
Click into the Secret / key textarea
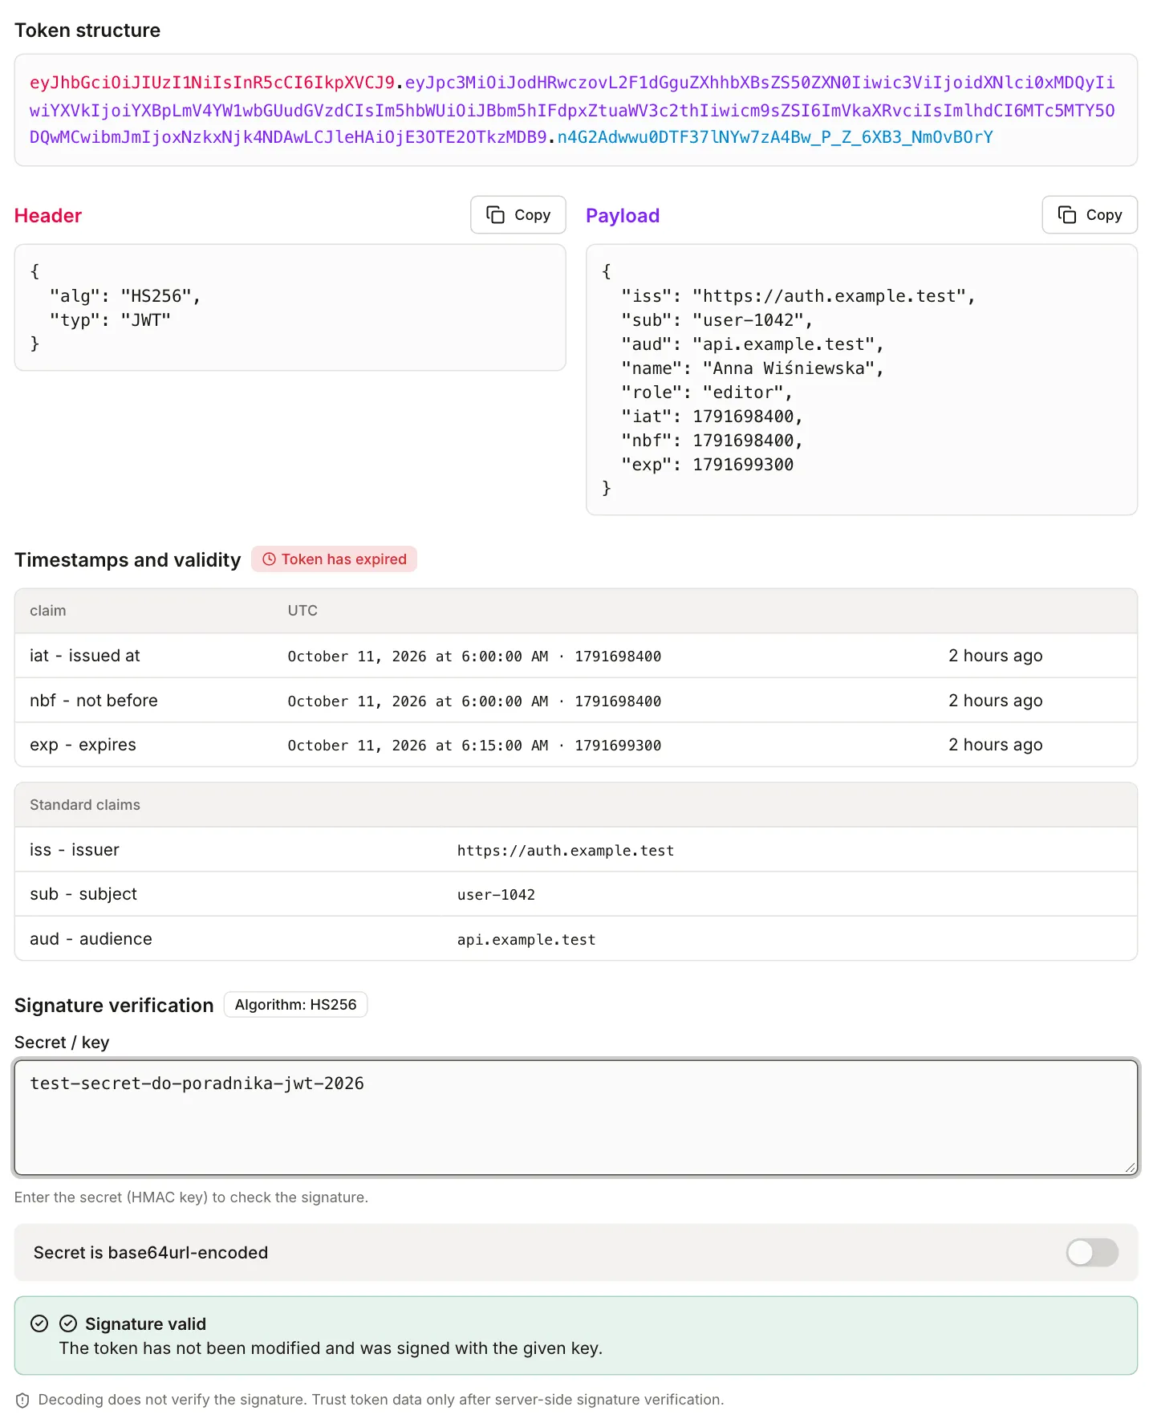[x=576, y=1117]
